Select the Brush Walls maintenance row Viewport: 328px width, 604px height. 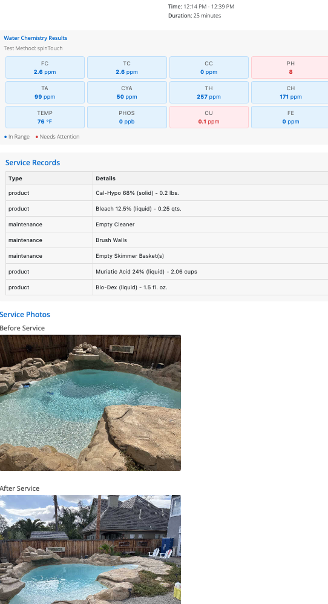click(x=166, y=240)
